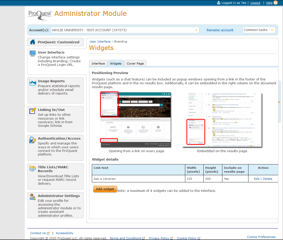Screen dimensions: 283x240
Task: Click the Help question mark icon
Action: coord(276,3)
